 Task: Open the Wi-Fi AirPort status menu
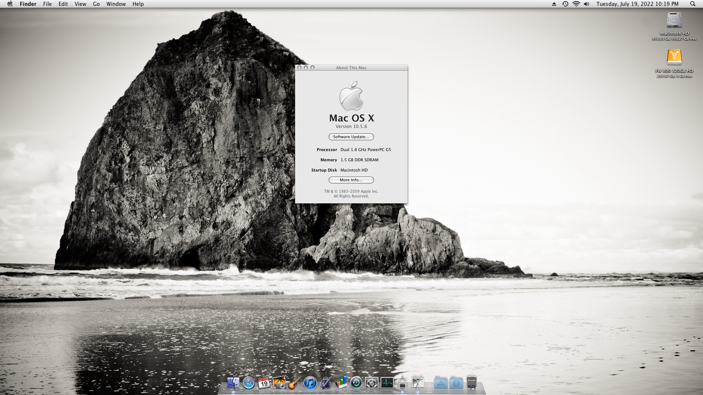[x=576, y=4]
